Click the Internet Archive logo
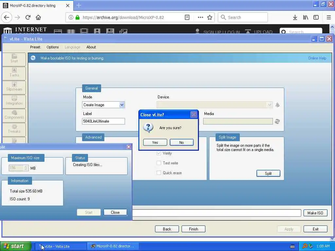Image resolution: width=335 pixels, height=251 pixels. 25,30
